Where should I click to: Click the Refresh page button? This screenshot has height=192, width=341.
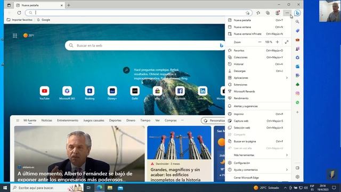pos(19,13)
